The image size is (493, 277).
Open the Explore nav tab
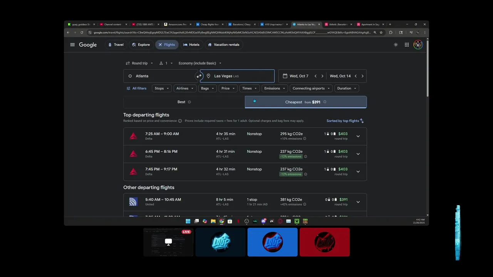pos(141,45)
